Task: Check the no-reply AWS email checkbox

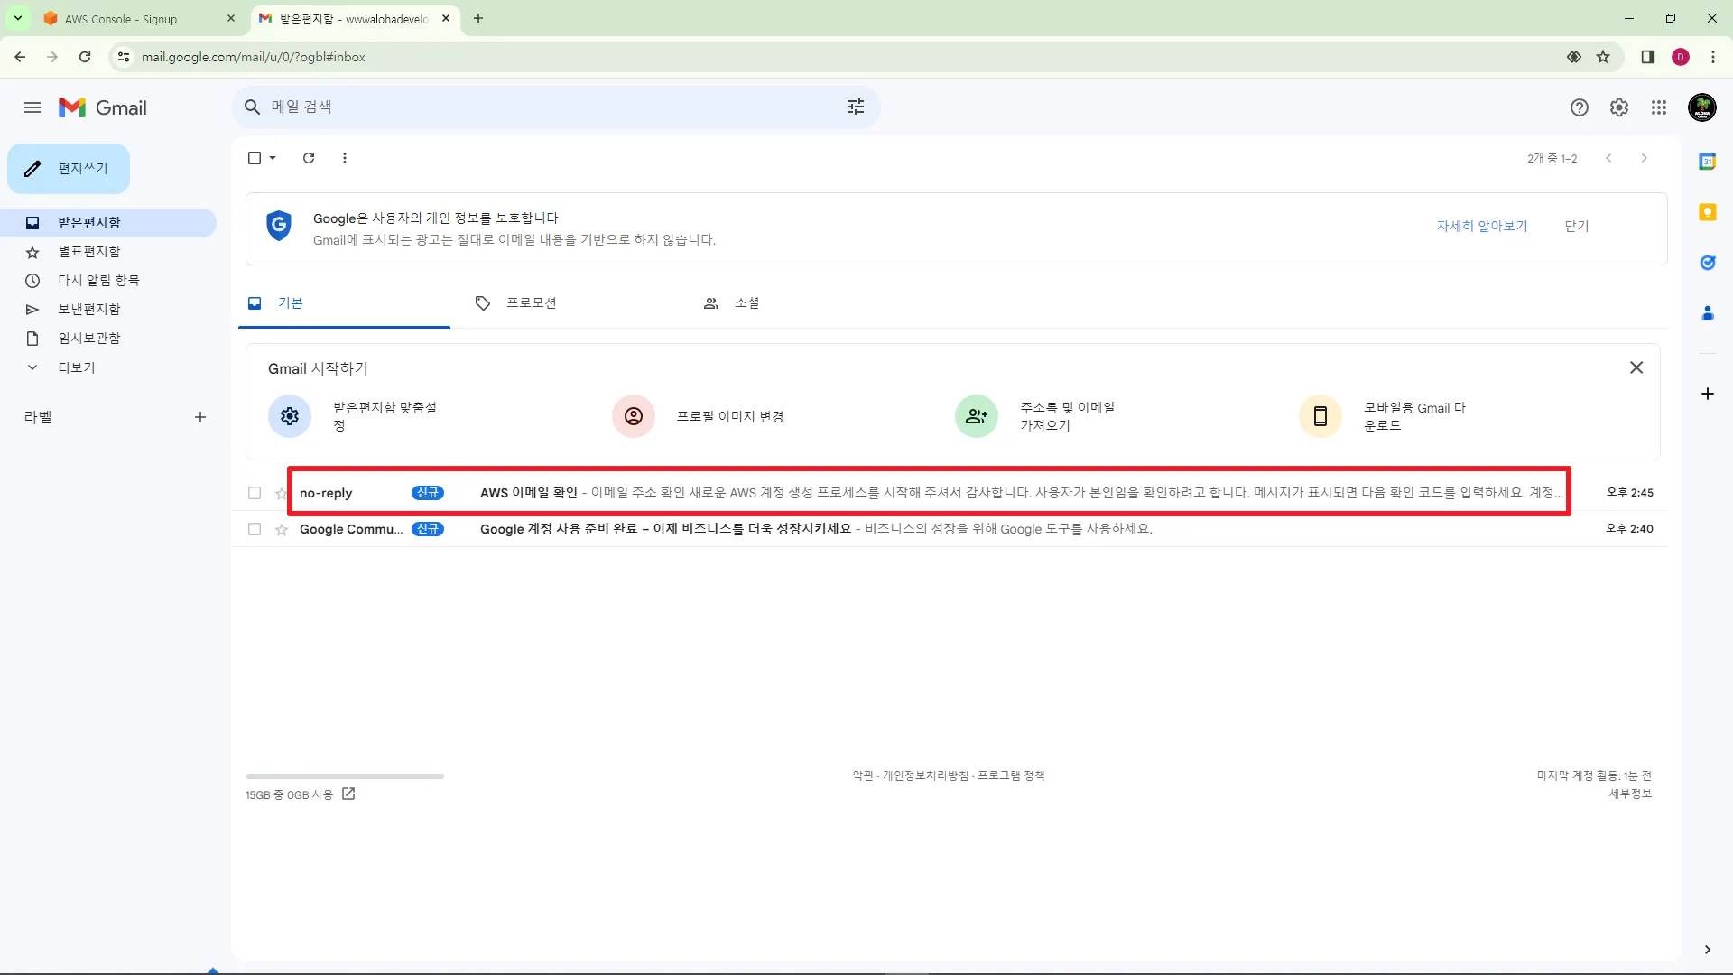Action: [255, 493]
